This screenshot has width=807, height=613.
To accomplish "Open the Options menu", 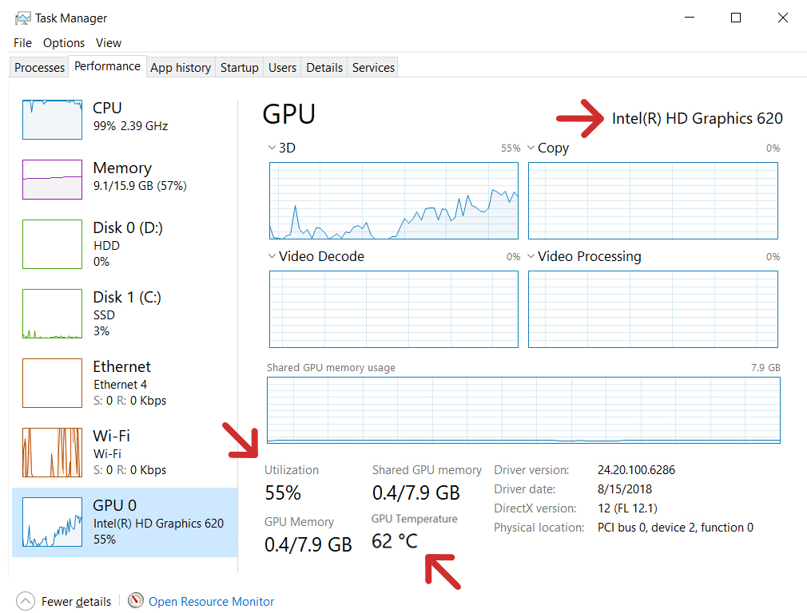I will click(x=64, y=43).
